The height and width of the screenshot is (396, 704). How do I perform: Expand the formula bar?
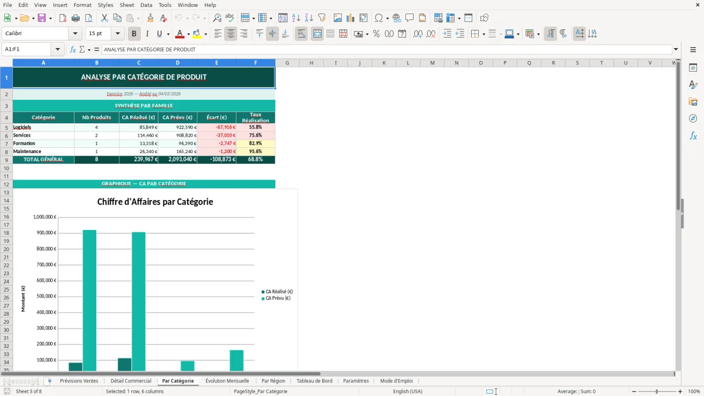676,49
